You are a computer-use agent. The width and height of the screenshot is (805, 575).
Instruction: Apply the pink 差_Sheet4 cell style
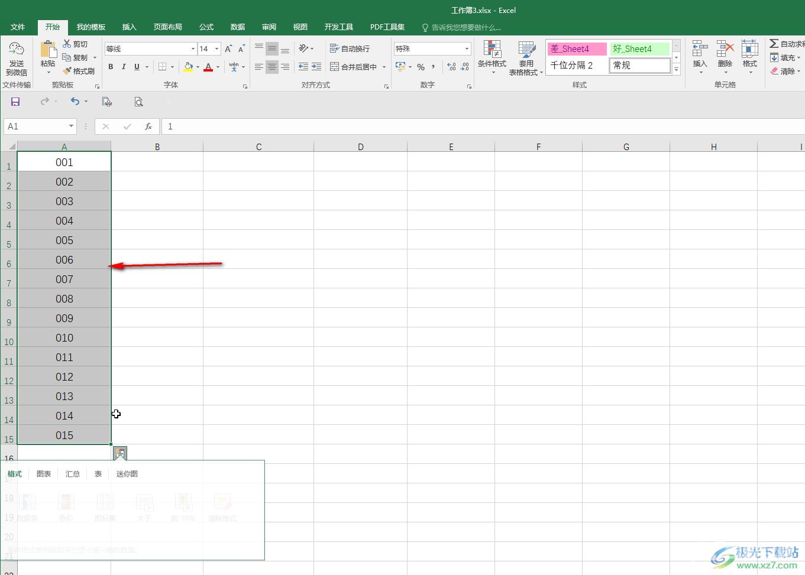tap(577, 49)
